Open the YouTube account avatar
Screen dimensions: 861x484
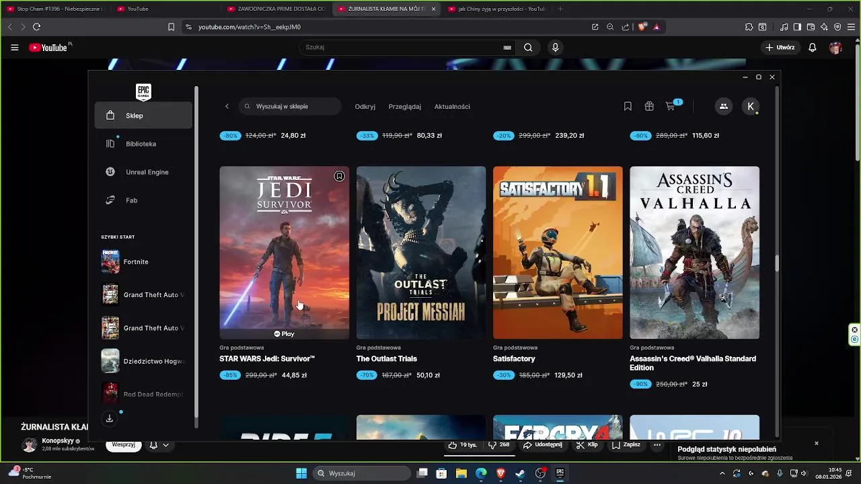[x=835, y=47]
